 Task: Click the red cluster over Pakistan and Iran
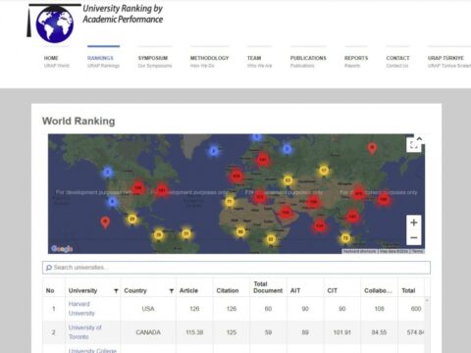click(313, 202)
